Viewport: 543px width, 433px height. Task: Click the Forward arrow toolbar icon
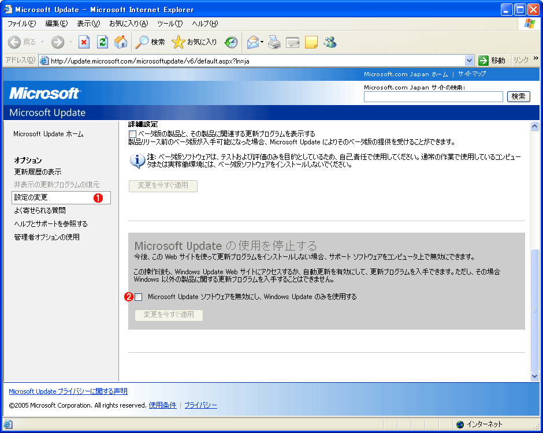pos(58,42)
